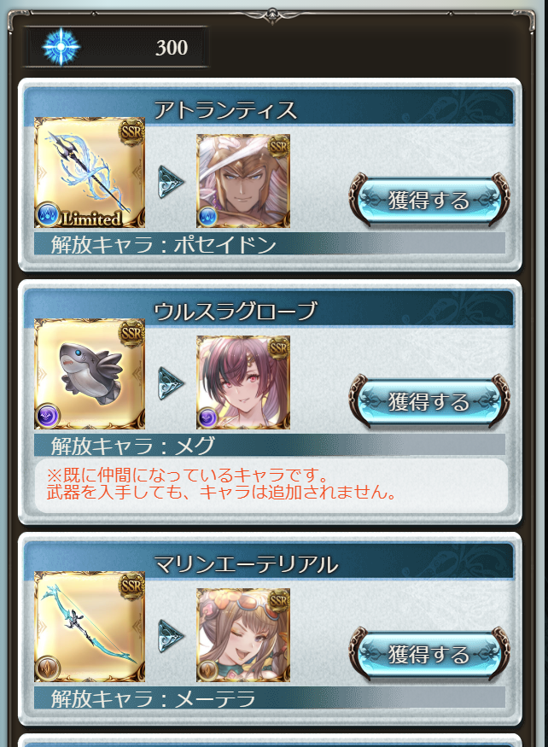The image size is (548, 747).
Task: Open the マリンエーテリアル bow weapon thumbnail
Action: click(x=90, y=627)
